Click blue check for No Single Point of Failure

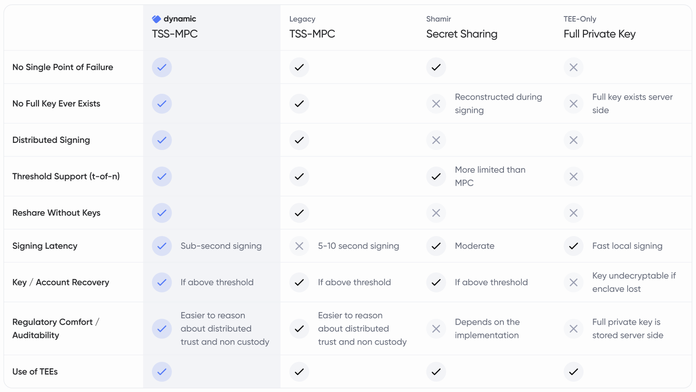coord(162,67)
